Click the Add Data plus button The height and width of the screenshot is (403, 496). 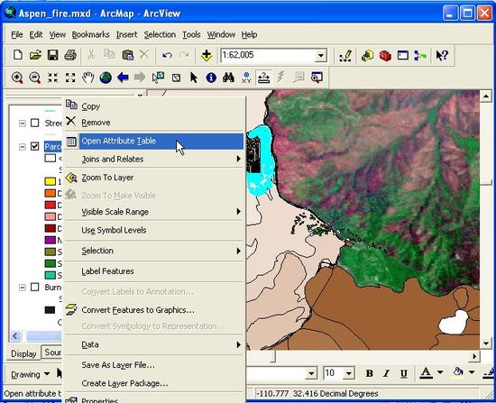207,55
